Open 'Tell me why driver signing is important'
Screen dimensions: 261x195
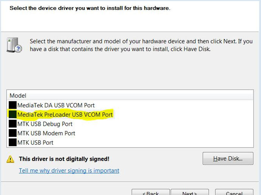pos(69,171)
